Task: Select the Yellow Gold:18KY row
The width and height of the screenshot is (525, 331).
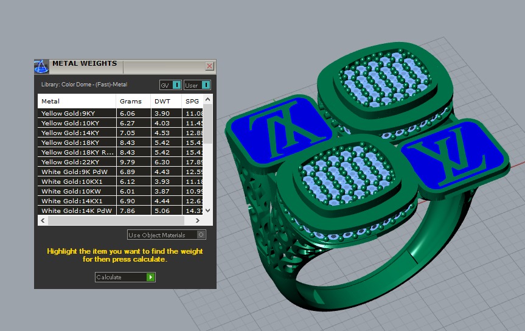Action: point(120,142)
